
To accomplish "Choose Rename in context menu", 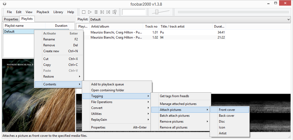I will (x=59, y=39).
